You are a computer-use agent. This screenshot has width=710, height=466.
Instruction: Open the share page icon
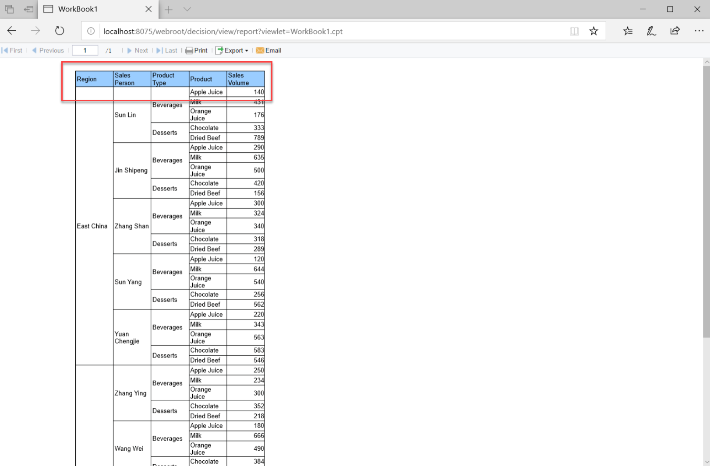tap(675, 31)
